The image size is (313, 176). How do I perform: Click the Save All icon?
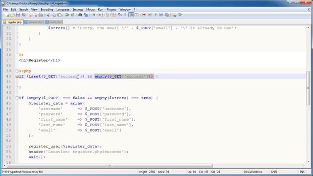[x=24, y=15]
